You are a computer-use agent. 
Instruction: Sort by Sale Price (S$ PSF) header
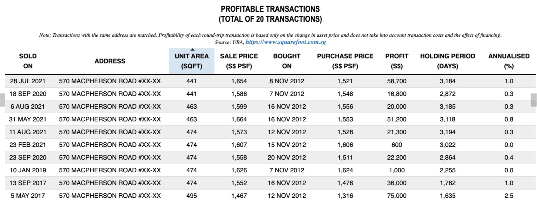239,61
